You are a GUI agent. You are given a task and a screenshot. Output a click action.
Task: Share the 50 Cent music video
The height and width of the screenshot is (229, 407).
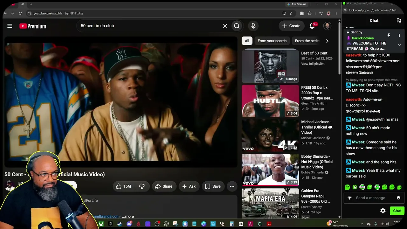[x=163, y=186]
